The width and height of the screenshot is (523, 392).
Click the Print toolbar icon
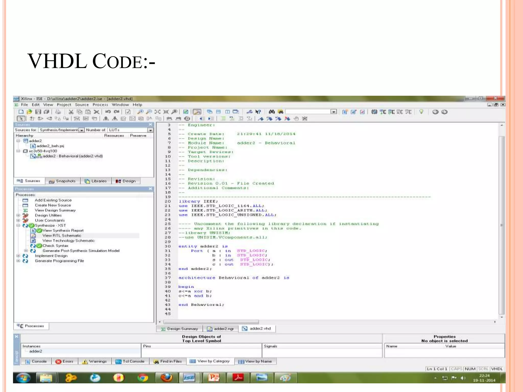tap(58, 112)
